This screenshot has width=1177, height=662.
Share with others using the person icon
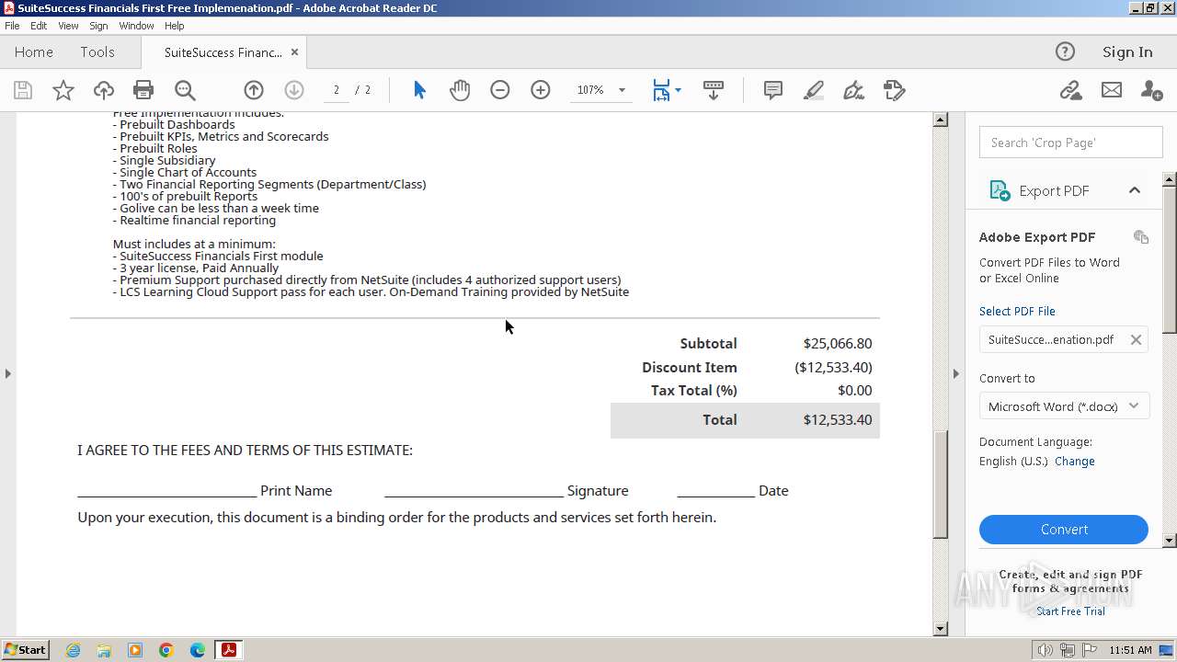1151,90
